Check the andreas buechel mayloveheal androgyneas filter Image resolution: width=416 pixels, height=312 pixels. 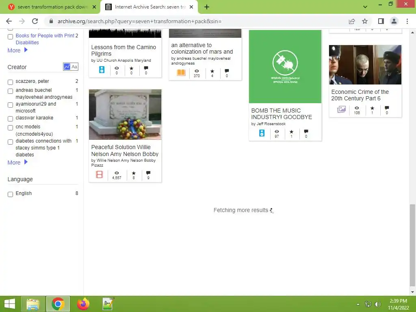pos(10,91)
